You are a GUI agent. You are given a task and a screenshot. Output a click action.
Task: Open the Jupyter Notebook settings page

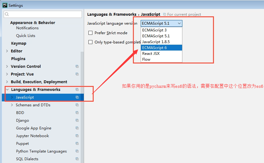coord(32,136)
